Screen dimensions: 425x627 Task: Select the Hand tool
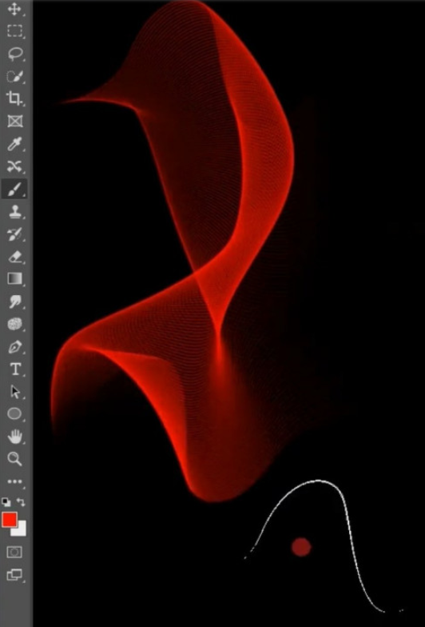(x=14, y=437)
